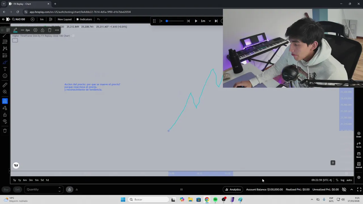This screenshot has height=204, width=363.
Task: Go back using the FX Replay back arrow
Action: coord(3,19)
